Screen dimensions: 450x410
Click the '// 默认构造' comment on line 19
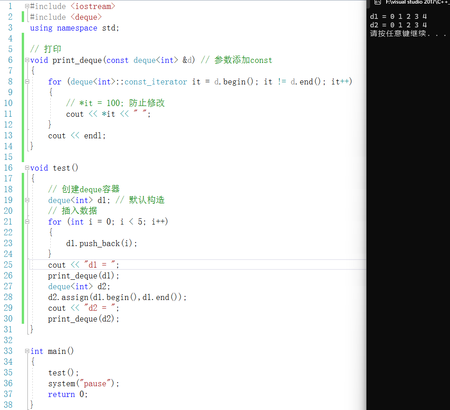(x=140, y=200)
